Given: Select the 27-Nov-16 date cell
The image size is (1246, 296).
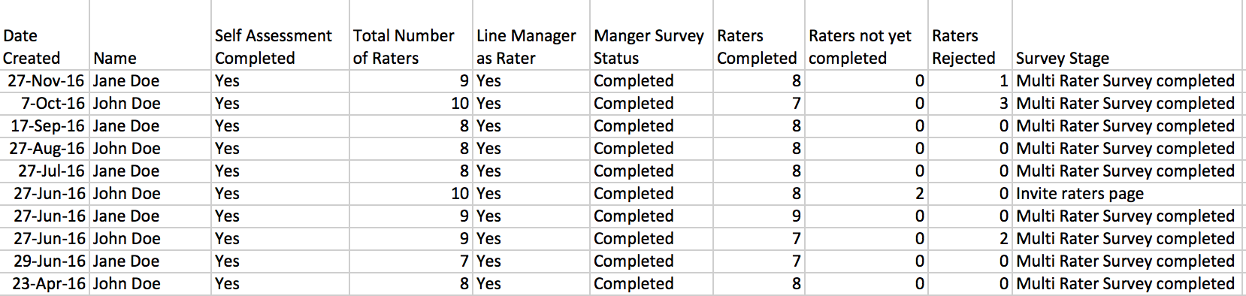Looking at the screenshot, I should pyautogui.click(x=44, y=81).
